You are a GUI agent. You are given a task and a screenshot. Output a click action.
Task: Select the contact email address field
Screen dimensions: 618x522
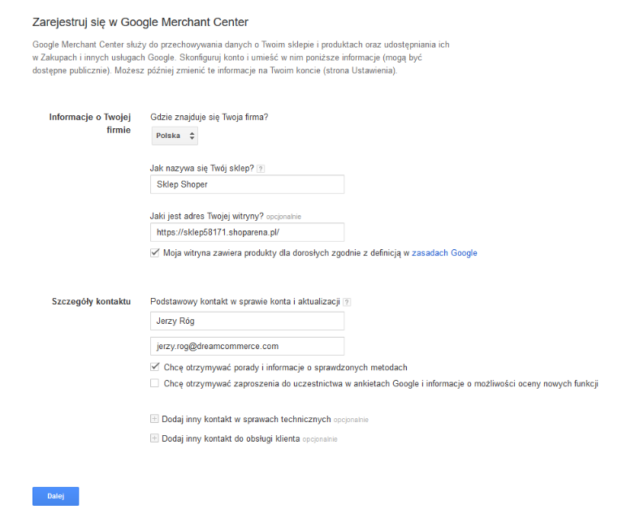coord(247,346)
